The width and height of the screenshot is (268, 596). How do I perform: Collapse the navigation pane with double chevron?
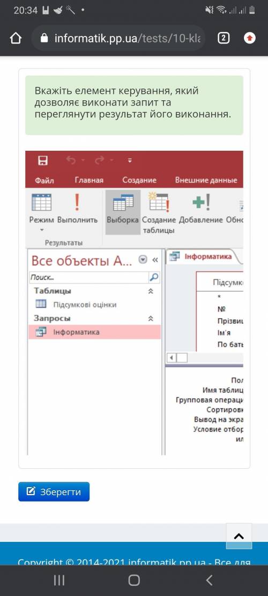[155, 260]
